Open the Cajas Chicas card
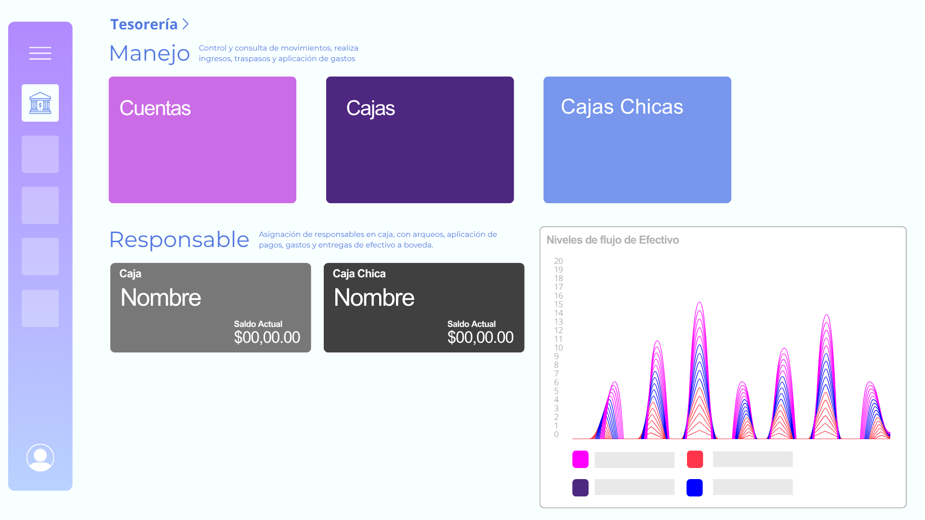The width and height of the screenshot is (925, 520). click(x=637, y=140)
